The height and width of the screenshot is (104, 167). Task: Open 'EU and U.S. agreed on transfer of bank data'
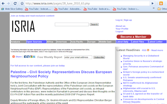143,95
